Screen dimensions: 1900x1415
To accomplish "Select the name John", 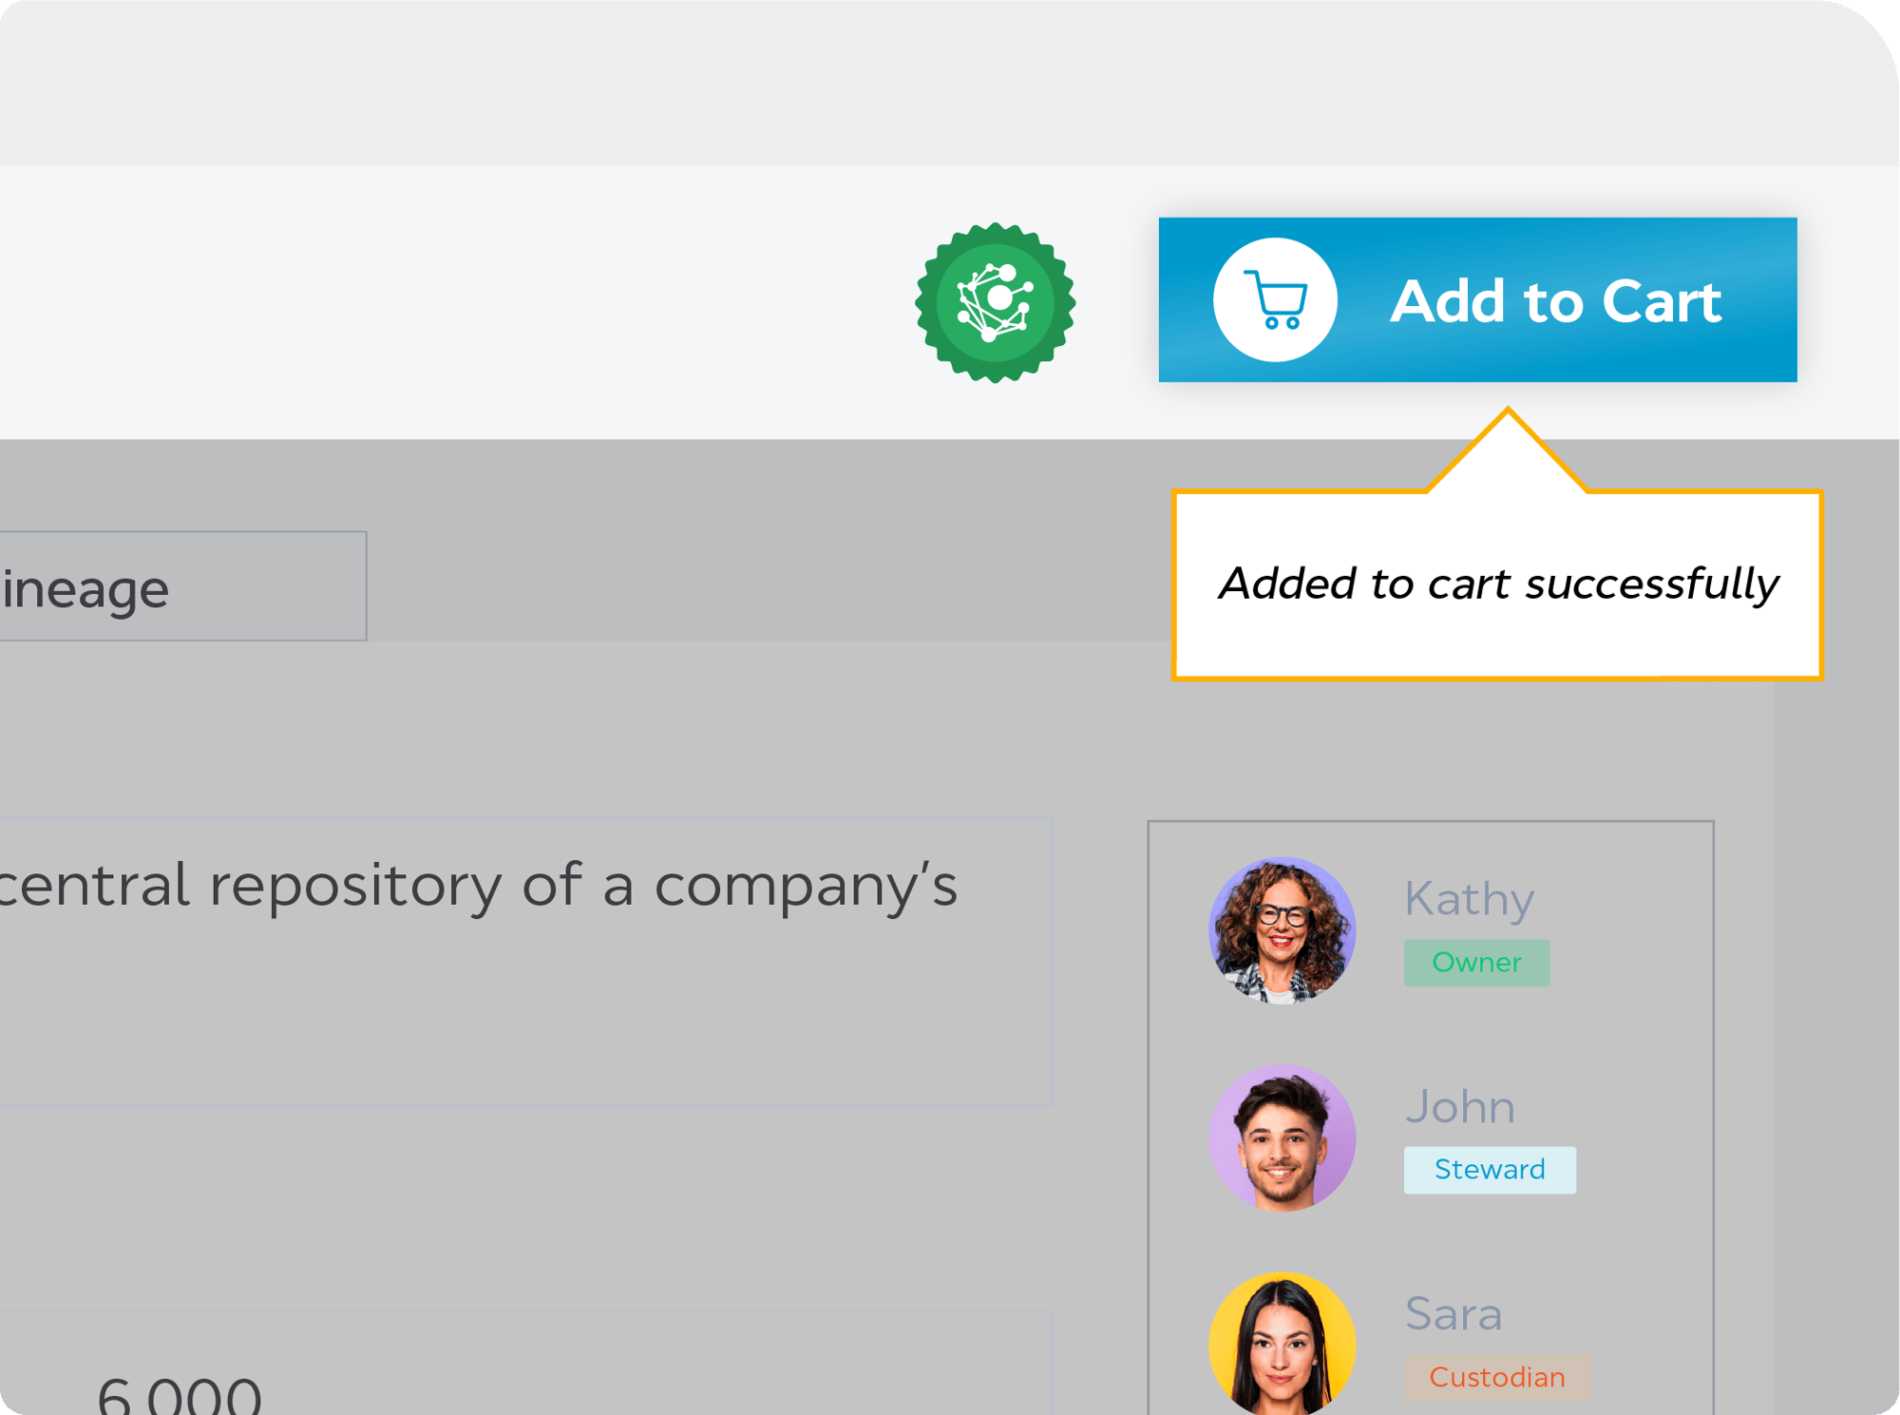I will (1459, 1106).
